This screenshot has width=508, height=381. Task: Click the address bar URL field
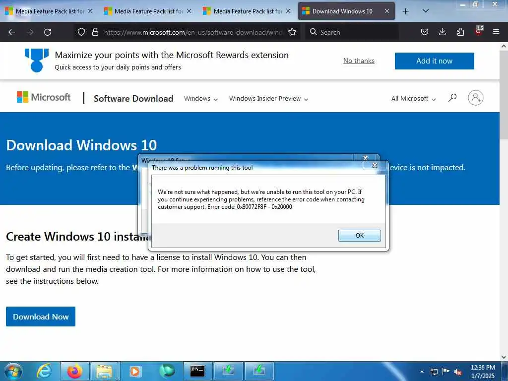coord(193,32)
